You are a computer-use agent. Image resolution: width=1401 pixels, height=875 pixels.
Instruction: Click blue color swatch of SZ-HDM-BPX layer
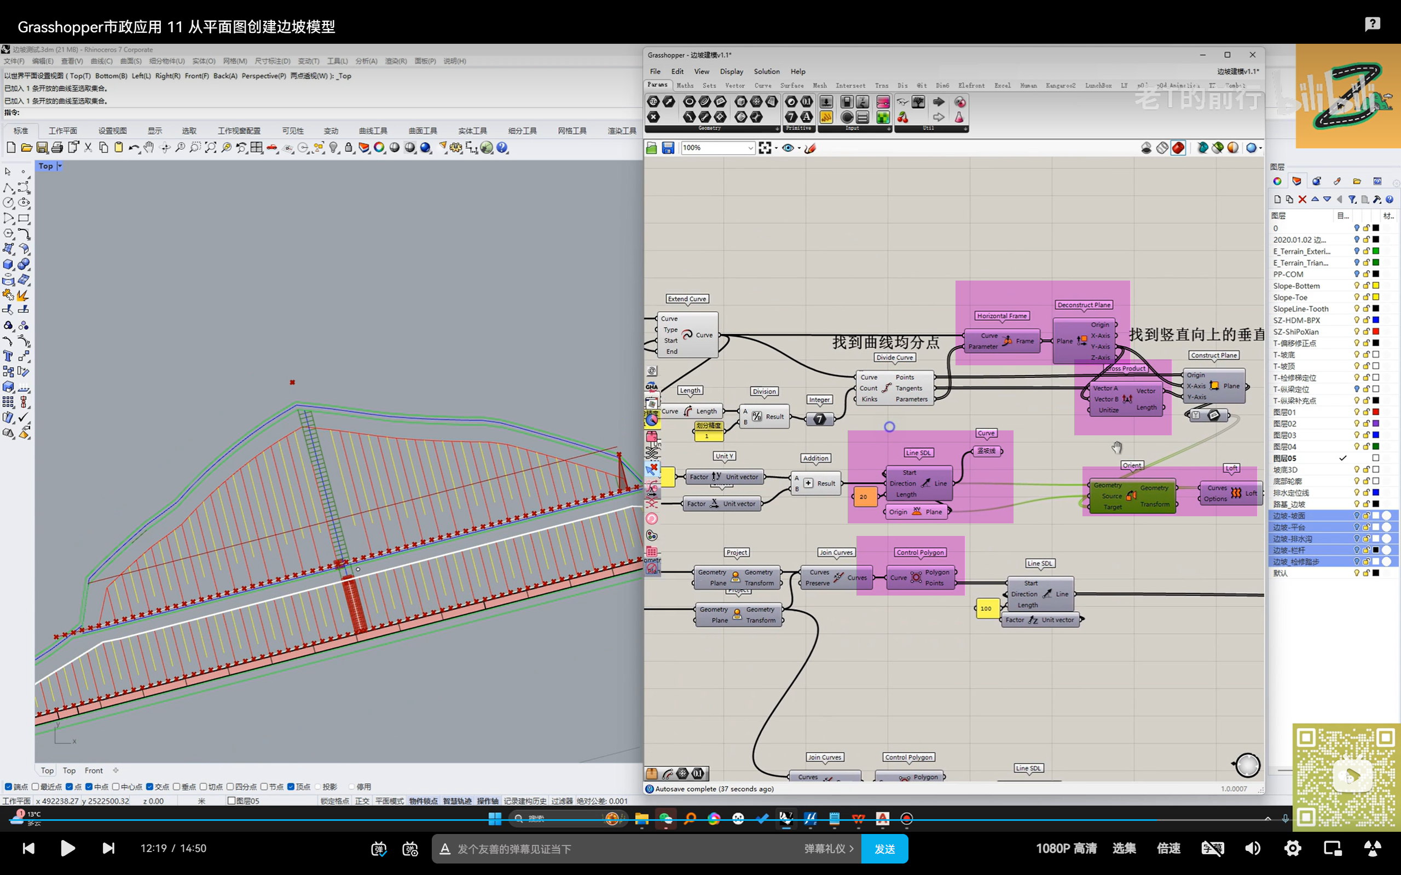tap(1375, 320)
